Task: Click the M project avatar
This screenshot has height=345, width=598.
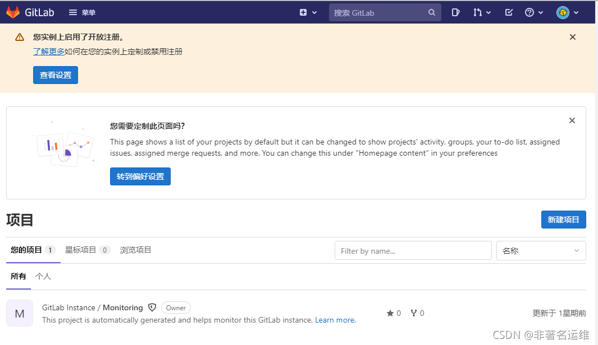Action: pos(20,314)
